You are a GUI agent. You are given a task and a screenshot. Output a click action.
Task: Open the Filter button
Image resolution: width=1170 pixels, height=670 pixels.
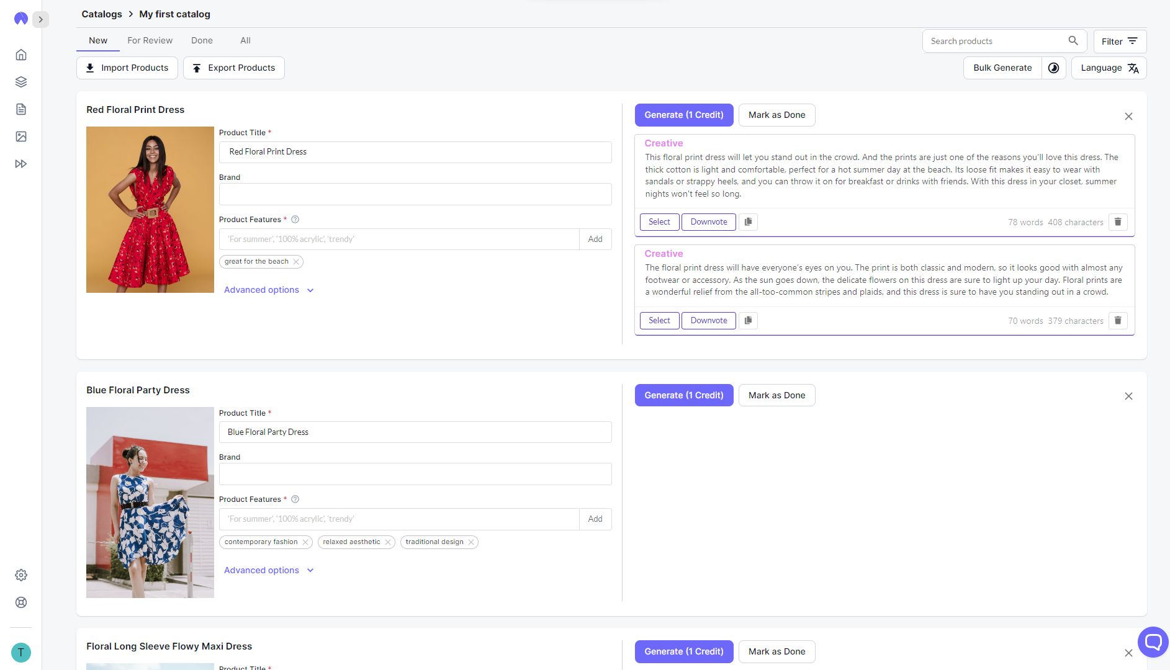coord(1120,42)
